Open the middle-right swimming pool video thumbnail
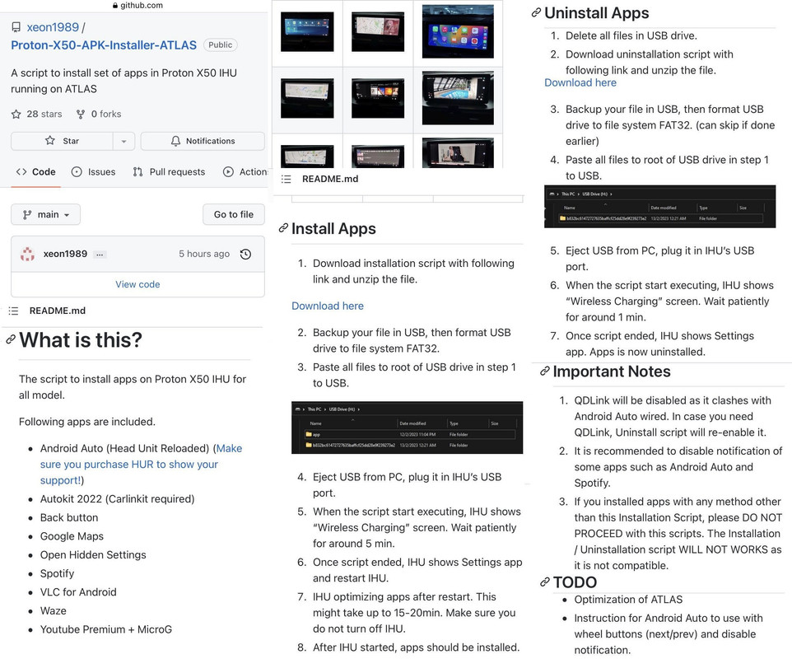The height and width of the screenshot is (659, 792). click(x=458, y=98)
